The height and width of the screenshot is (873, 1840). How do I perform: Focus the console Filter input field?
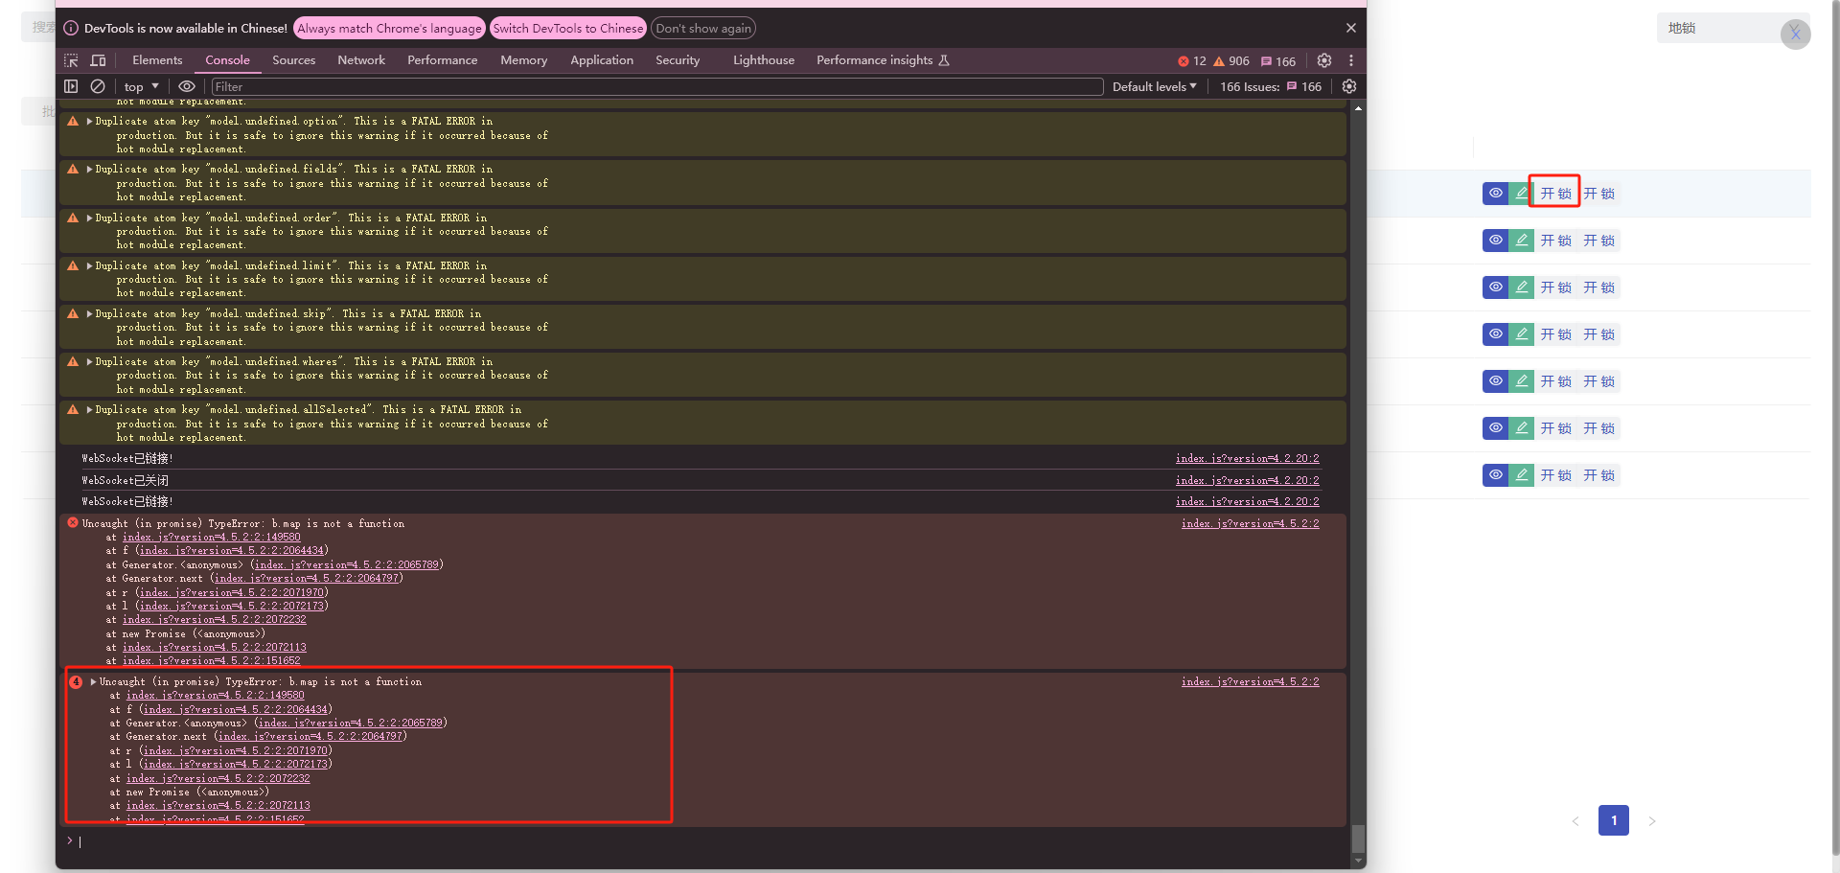[x=656, y=86]
